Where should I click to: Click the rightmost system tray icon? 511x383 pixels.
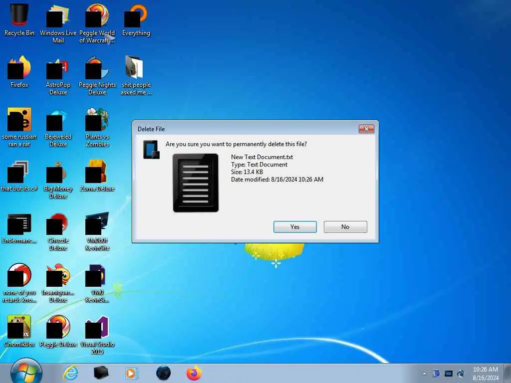pyautogui.click(x=461, y=374)
